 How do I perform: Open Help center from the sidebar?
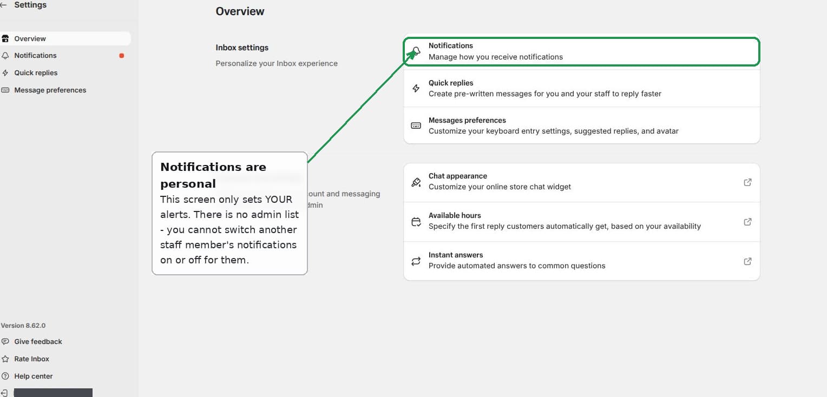(x=34, y=376)
